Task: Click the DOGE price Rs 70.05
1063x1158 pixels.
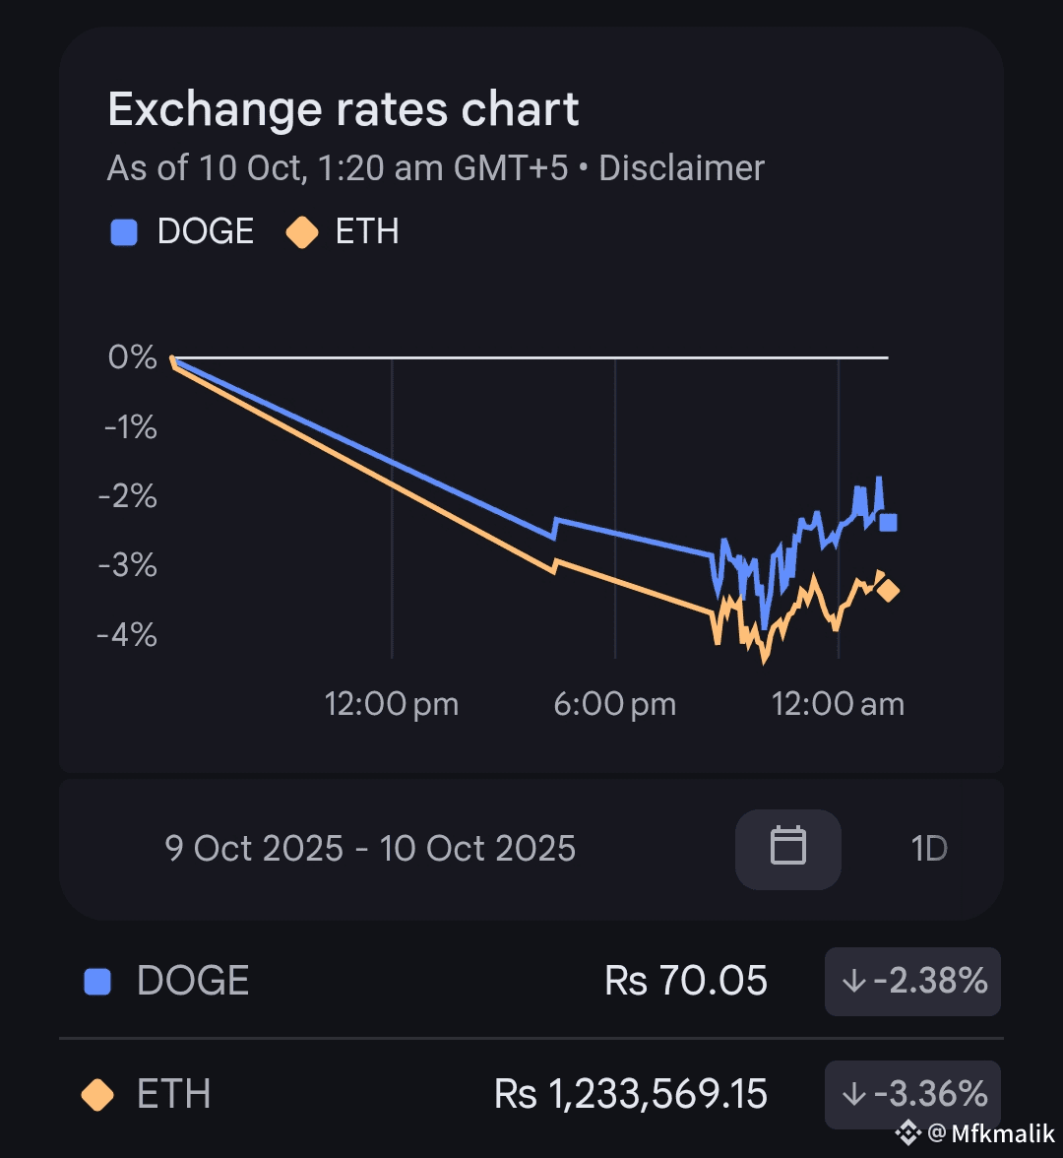Action: [686, 981]
